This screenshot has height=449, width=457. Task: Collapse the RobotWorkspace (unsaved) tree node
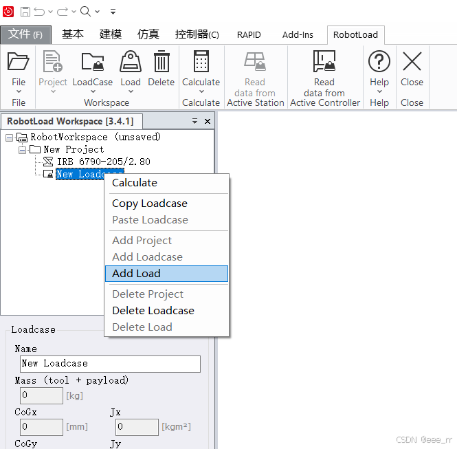[x=10, y=138]
